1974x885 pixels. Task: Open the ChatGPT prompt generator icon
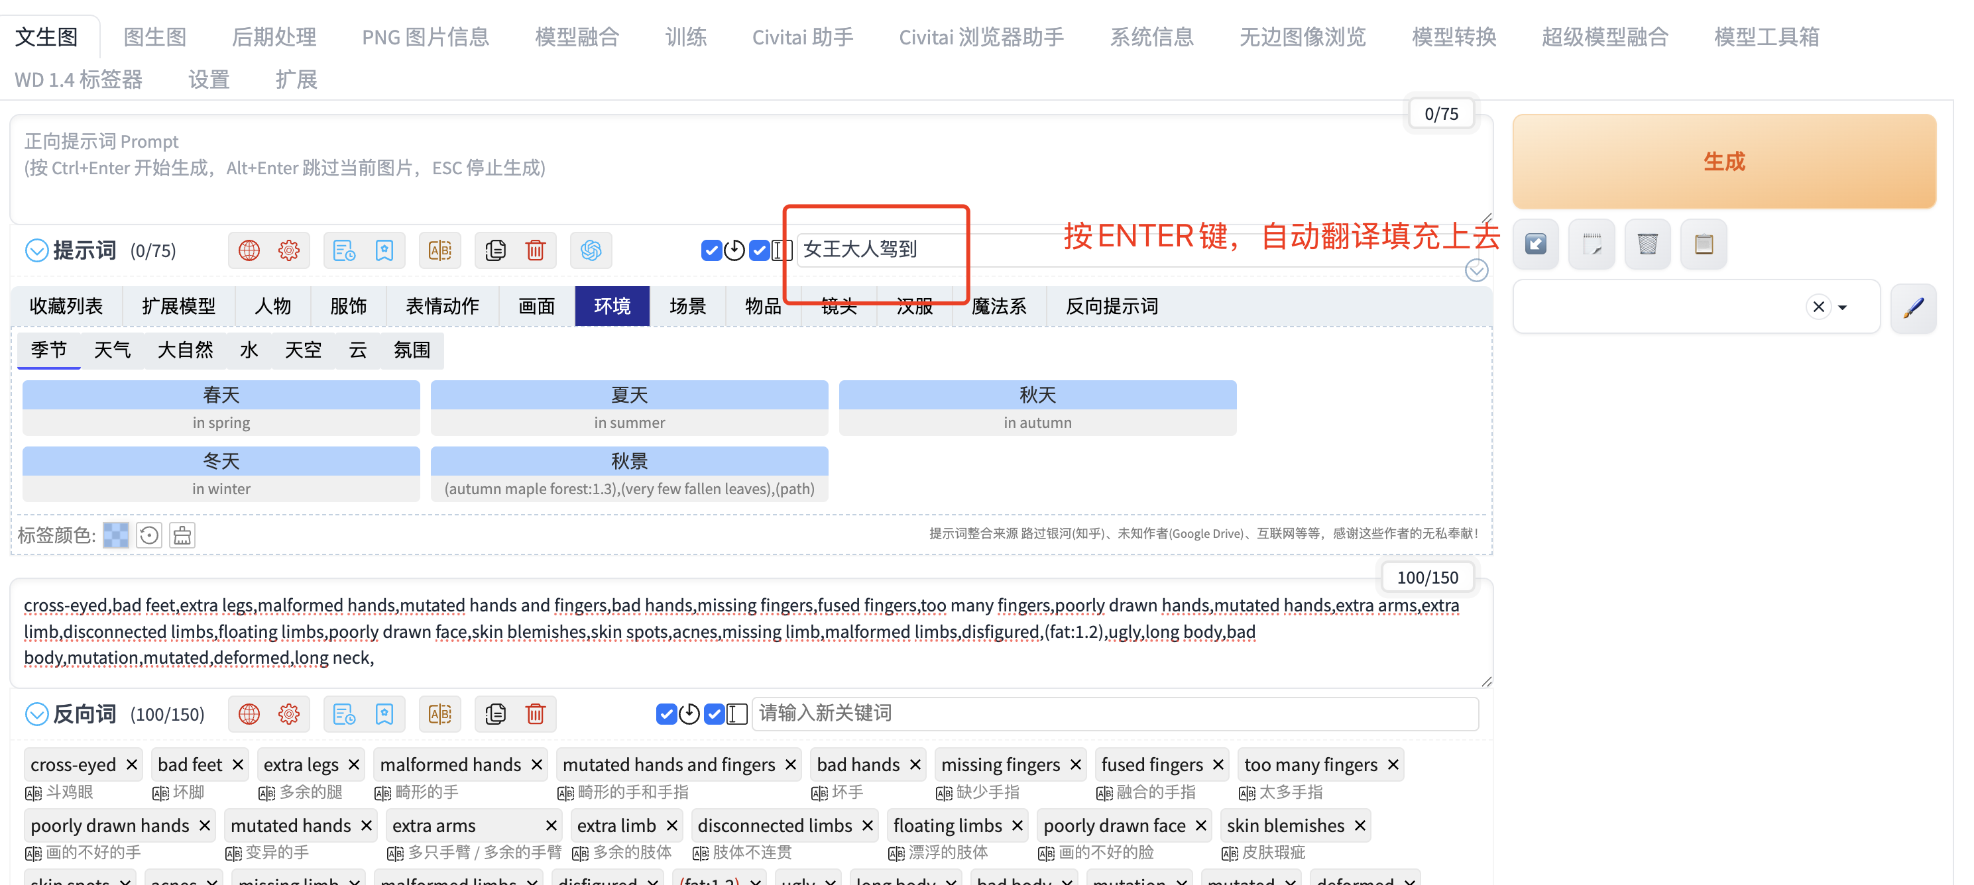[591, 250]
